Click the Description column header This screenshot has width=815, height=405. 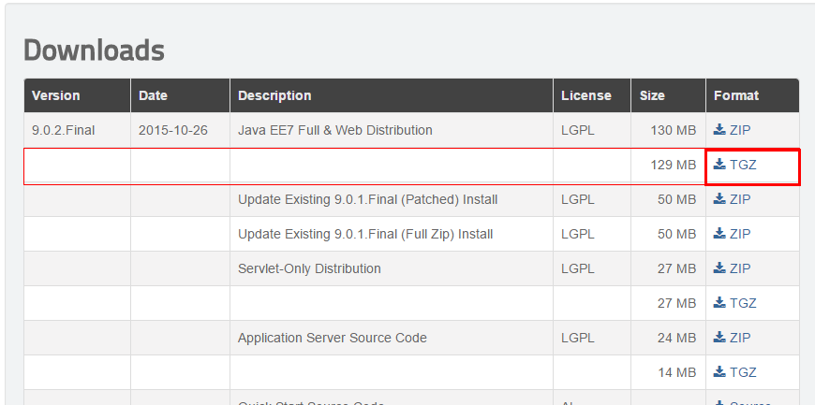274,95
